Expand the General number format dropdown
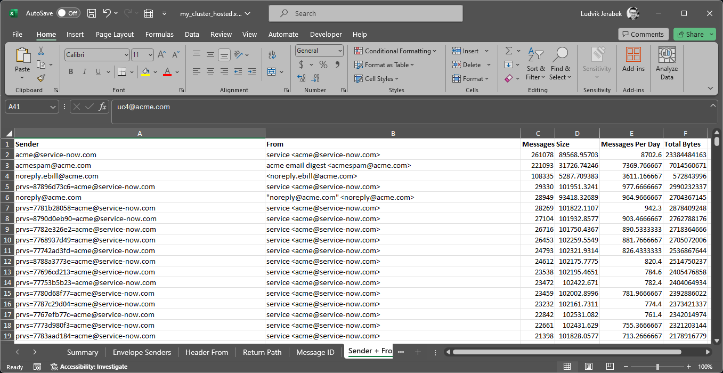Viewport: 723px width, 373px height. 340,51
